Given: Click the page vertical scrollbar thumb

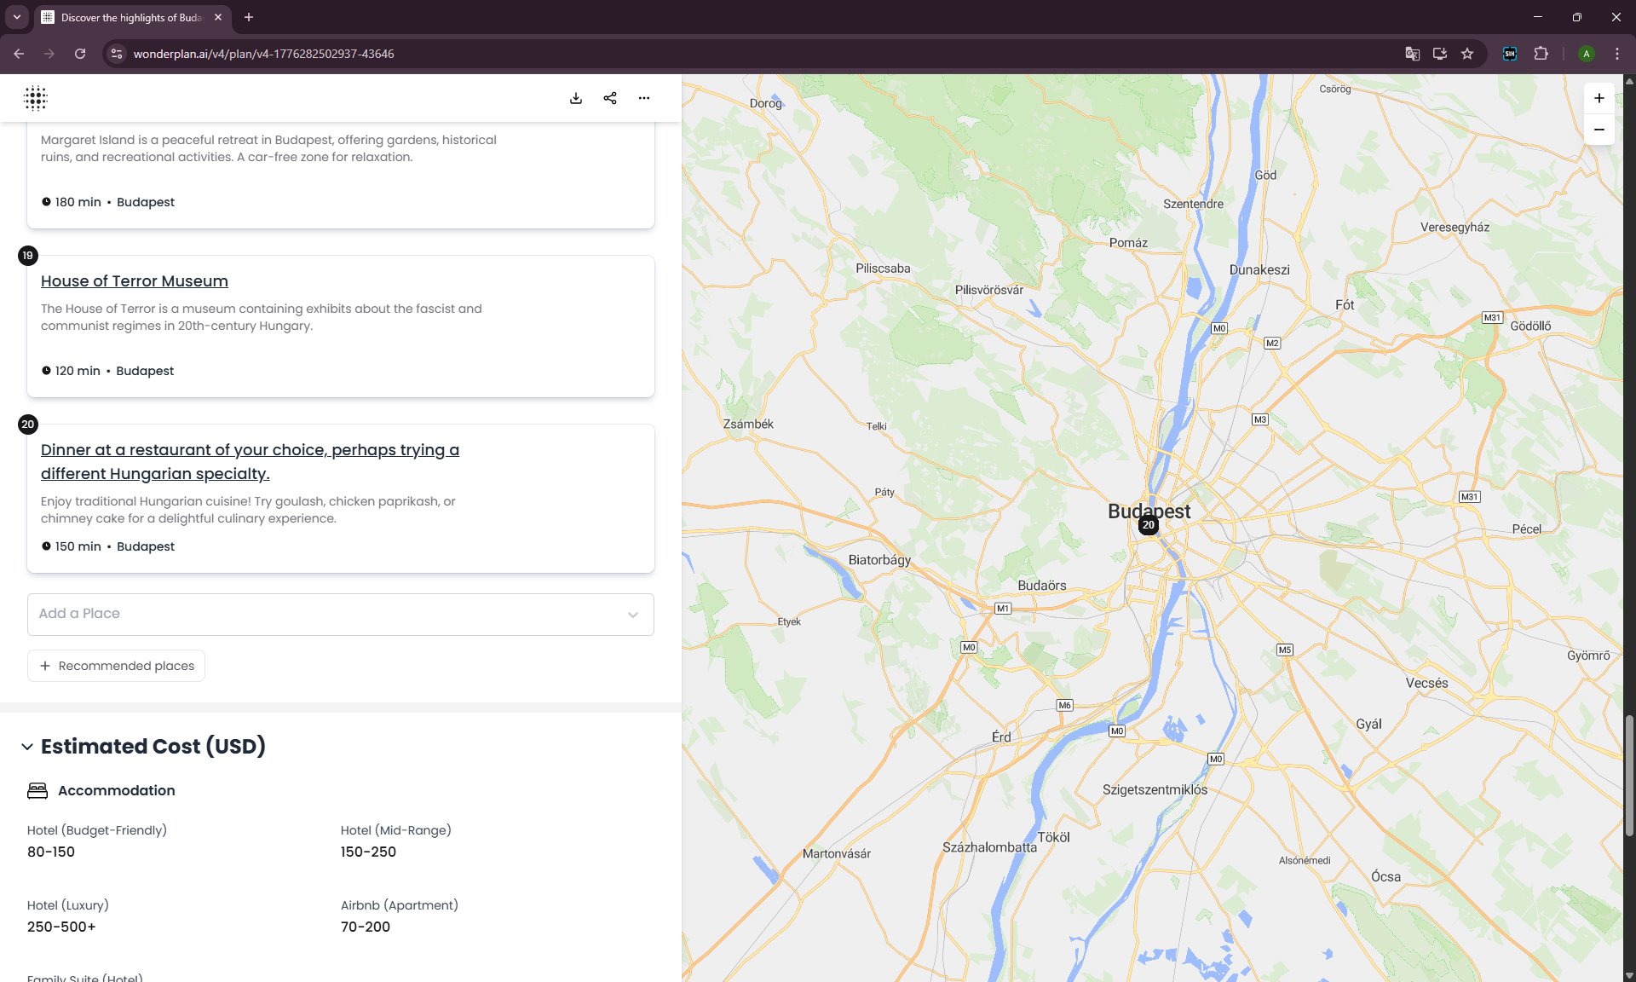Looking at the screenshot, I should 1629,776.
